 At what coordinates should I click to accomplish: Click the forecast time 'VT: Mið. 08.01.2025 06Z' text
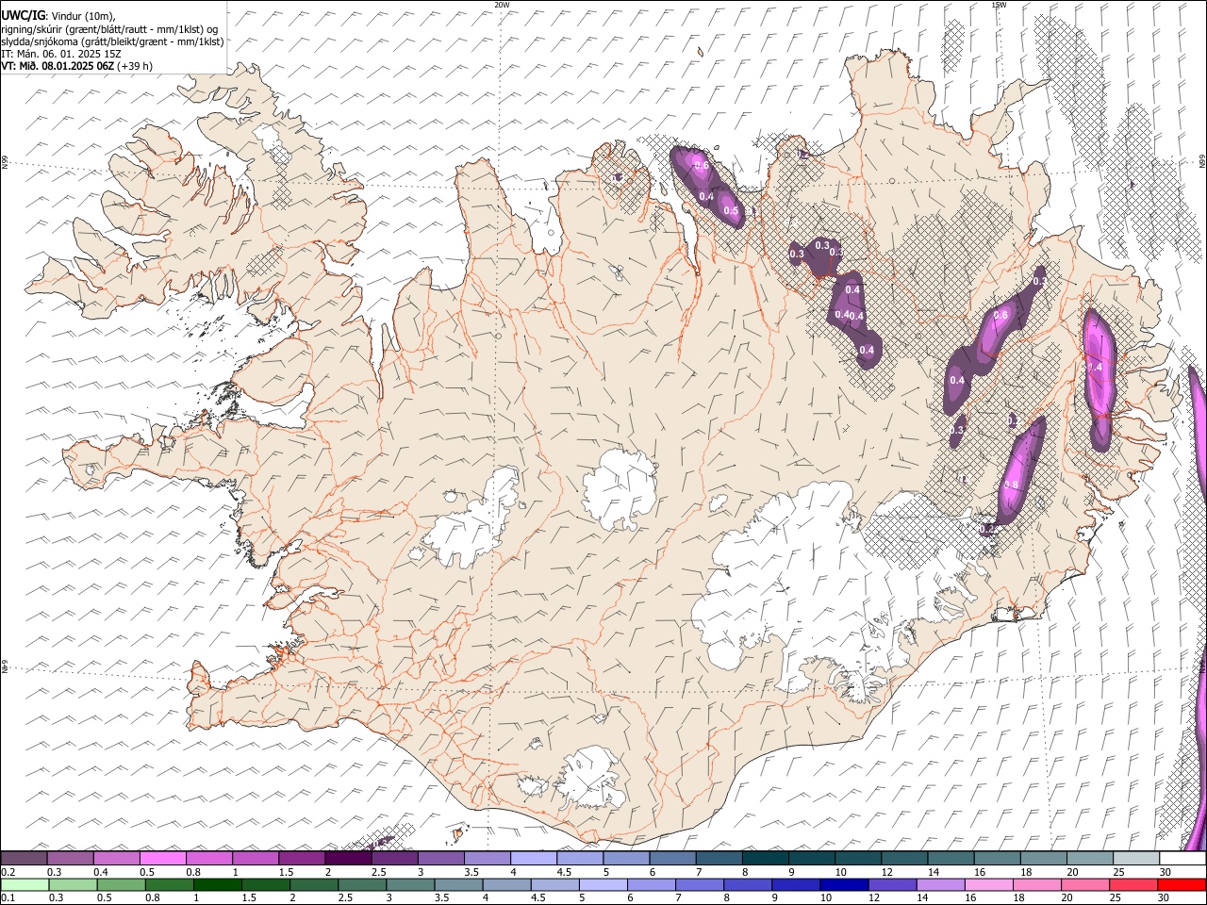coord(58,66)
